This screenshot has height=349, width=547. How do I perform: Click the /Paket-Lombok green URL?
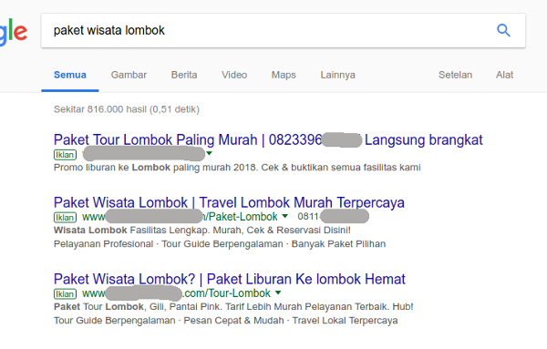click(180, 217)
